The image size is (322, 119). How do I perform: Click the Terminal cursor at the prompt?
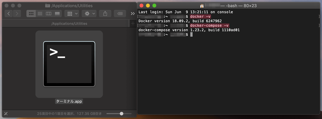(x=191, y=35)
